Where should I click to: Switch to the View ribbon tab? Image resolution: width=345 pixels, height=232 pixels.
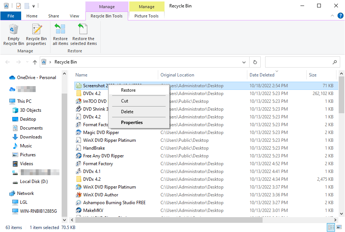tap(74, 16)
